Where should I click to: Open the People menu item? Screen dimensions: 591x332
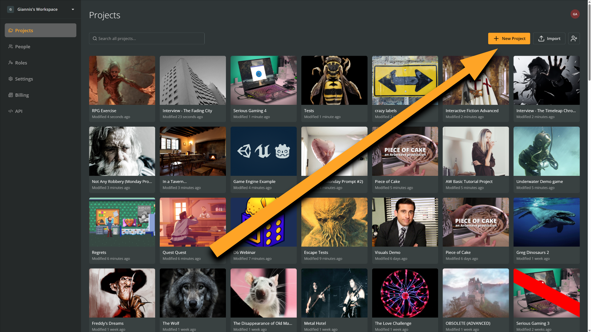(22, 46)
